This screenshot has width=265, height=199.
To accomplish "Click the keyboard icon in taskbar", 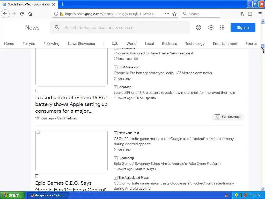I will [227, 195].
